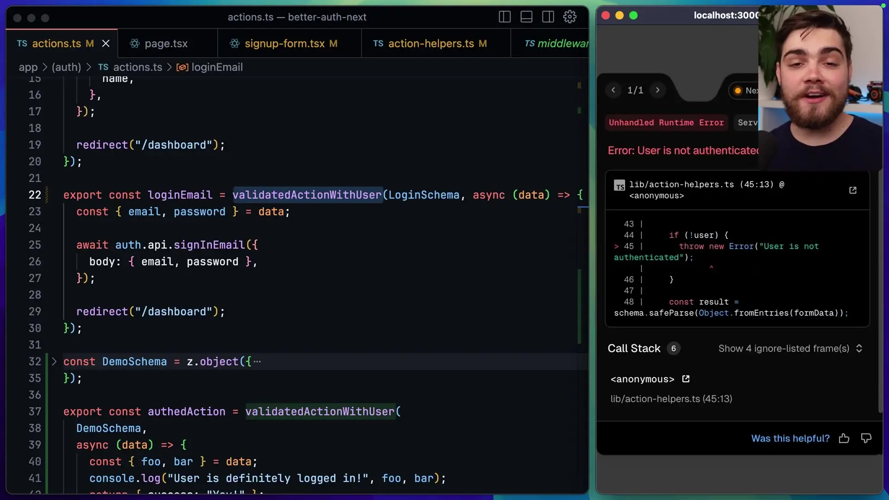Open <anonymous> call stack frame in editor
The height and width of the screenshot is (500, 889).
[686, 379]
